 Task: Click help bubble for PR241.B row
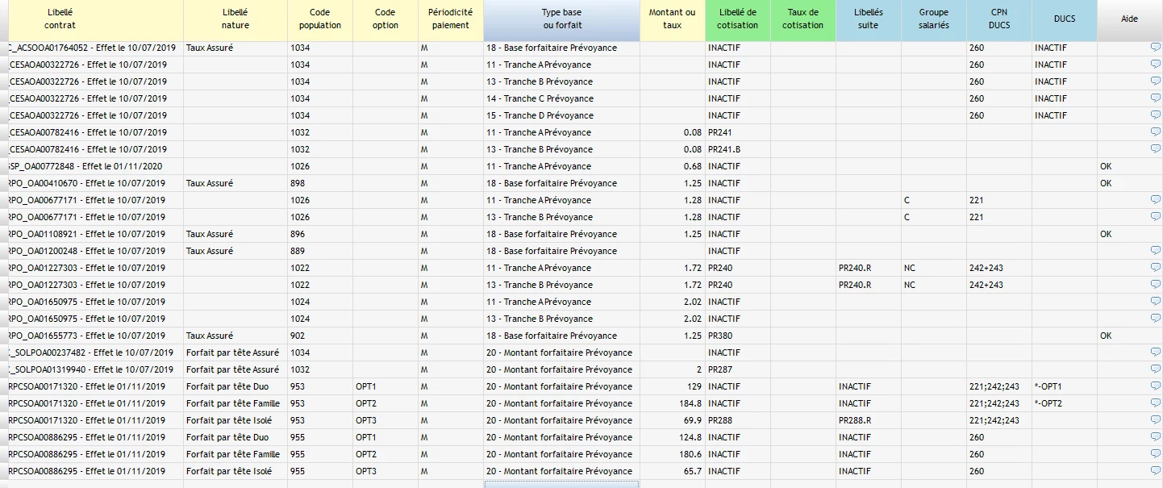click(1156, 149)
